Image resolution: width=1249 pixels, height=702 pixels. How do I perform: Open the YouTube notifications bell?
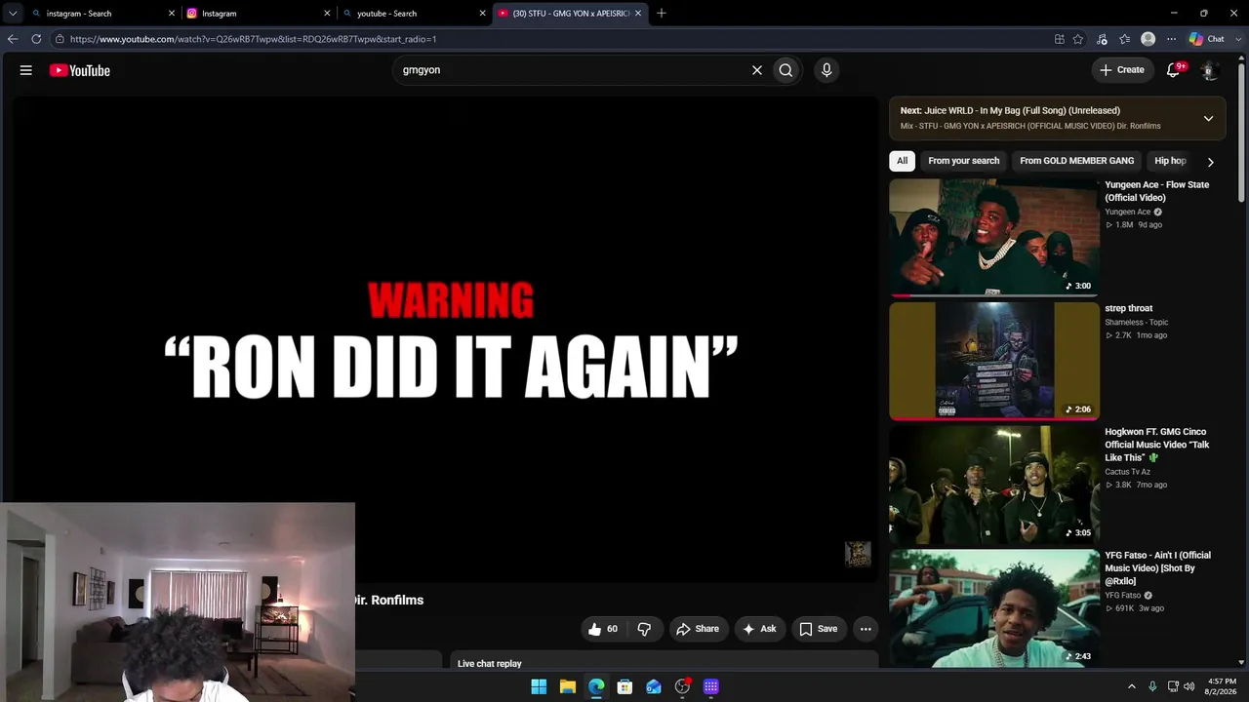(x=1174, y=70)
